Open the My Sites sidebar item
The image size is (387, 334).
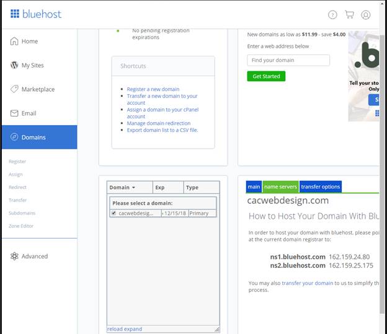40,65
